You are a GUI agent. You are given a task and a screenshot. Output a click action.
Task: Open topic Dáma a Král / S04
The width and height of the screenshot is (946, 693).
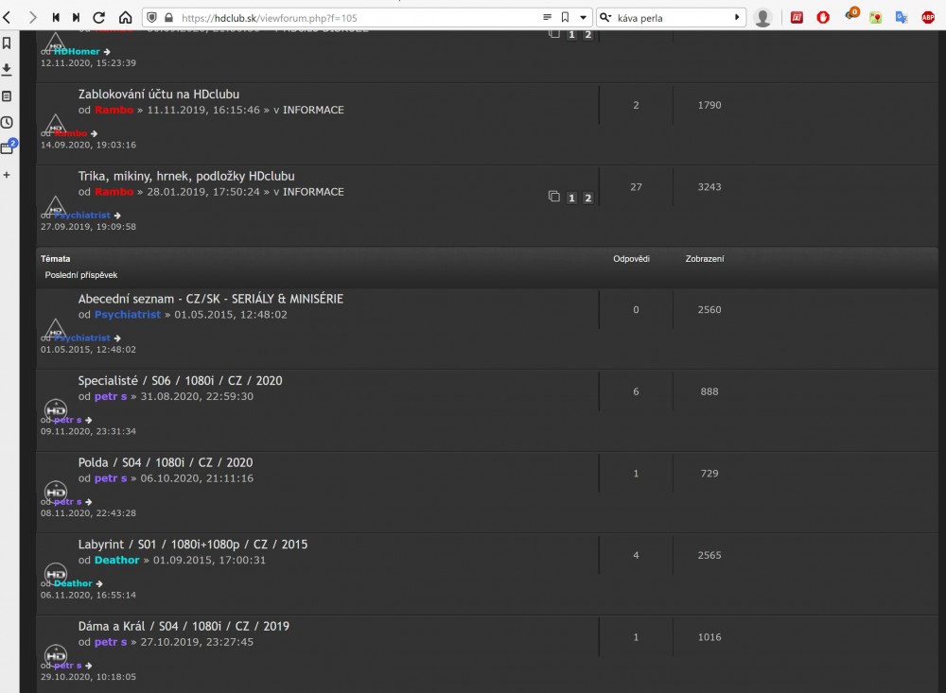(x=184, y=626)
